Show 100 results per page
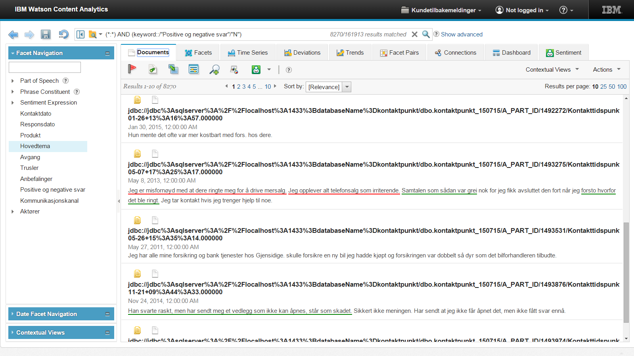The width and height of the screenshot is (634, 356). click(x=622, y=87)
